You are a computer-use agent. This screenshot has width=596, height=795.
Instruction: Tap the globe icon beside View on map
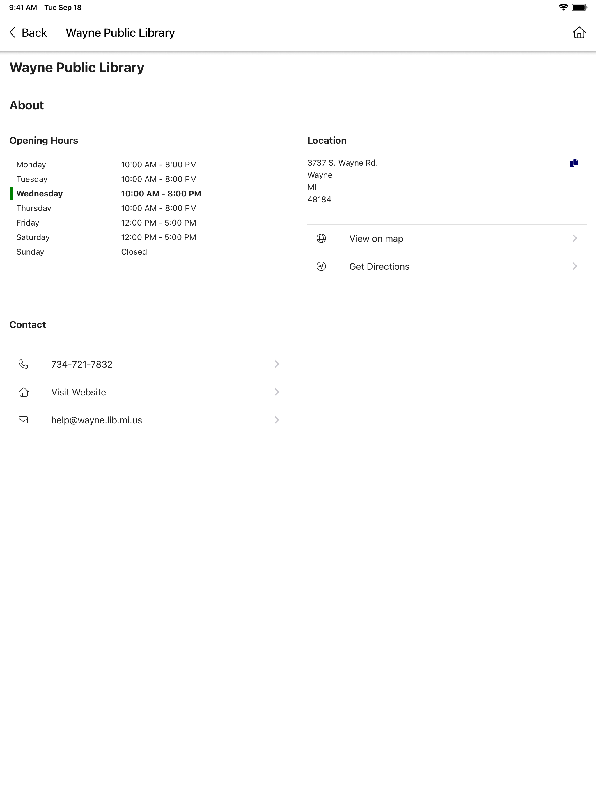(321, 238)
